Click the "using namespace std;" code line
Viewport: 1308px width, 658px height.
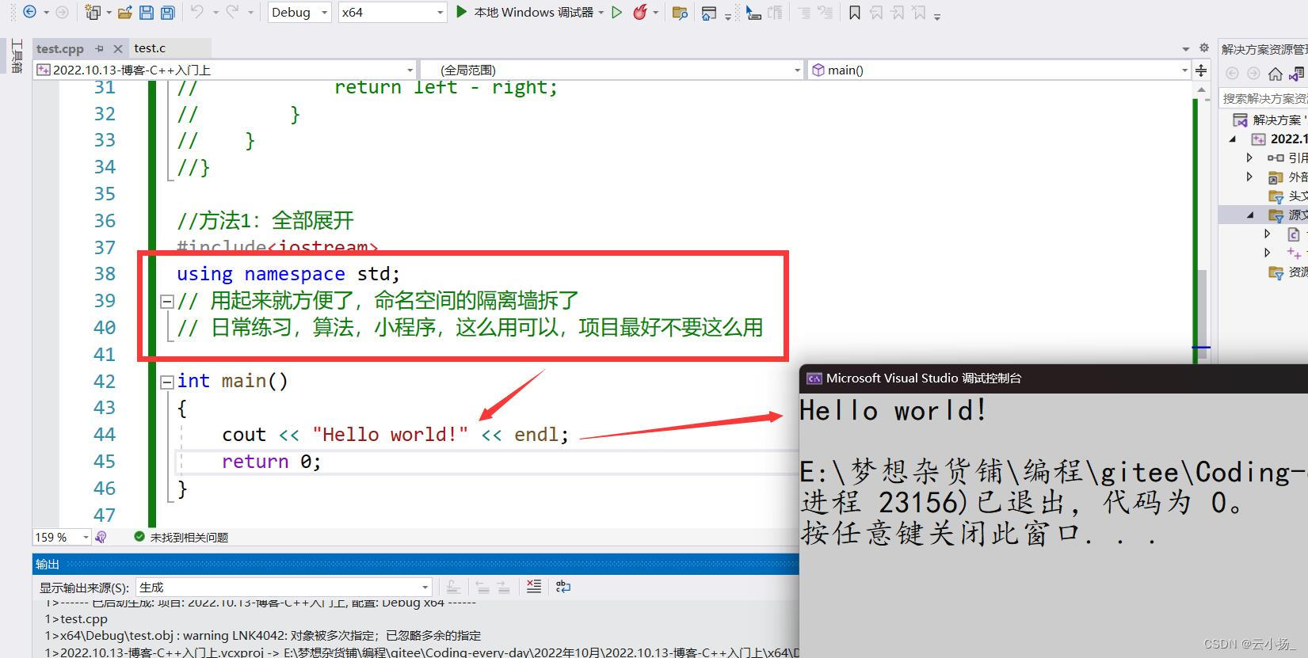[288, 274]
